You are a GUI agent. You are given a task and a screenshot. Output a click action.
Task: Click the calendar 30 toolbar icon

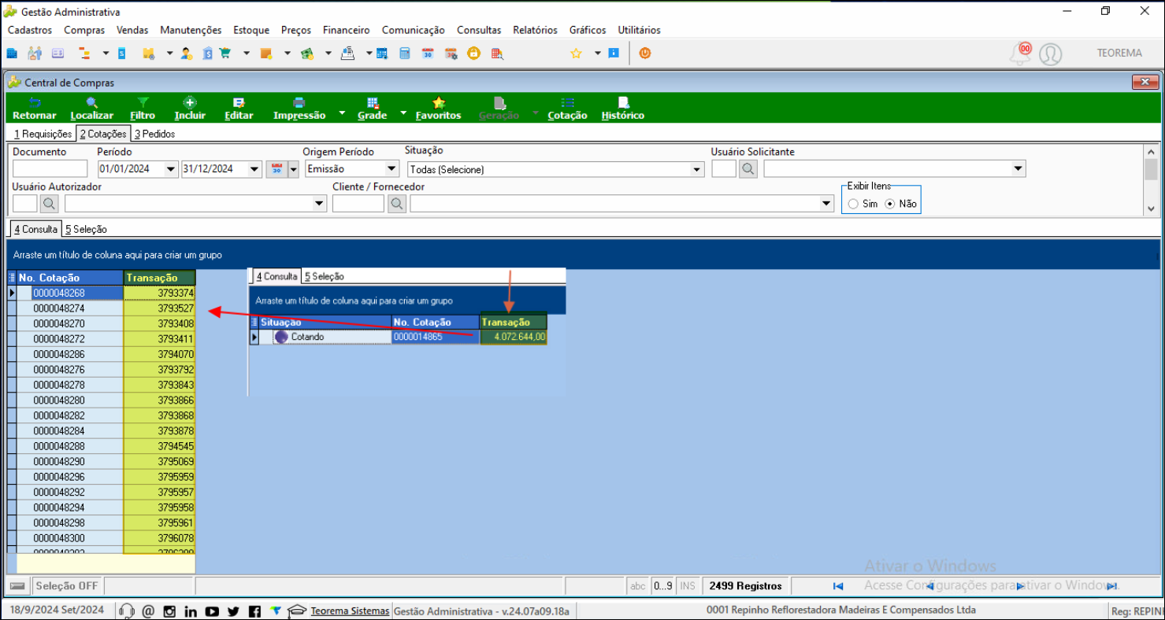[x=428, y=54]
